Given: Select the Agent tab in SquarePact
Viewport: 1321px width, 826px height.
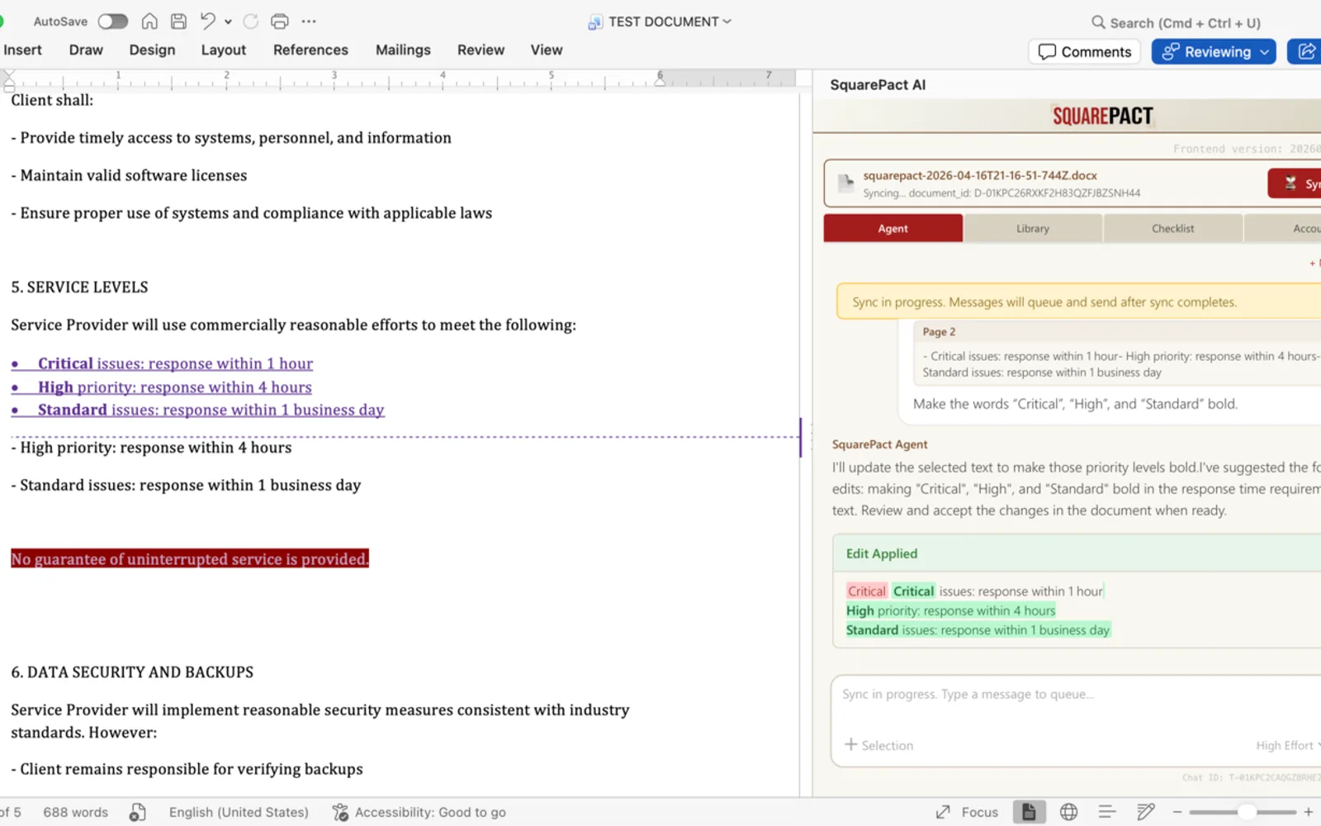Looking at the screenshot, I should pyautogui.click(x=893, y=228).
